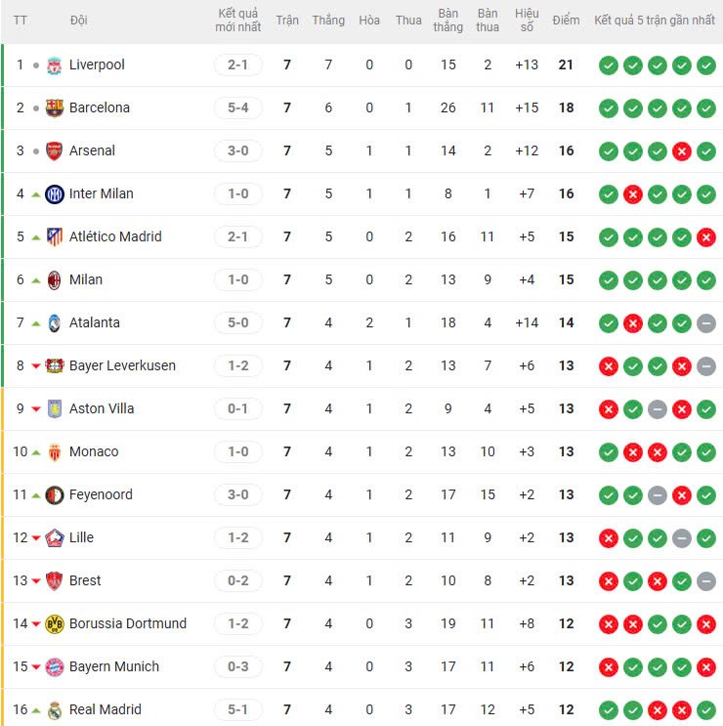The image size is (723, 726).
Task: Click the Inter Milan crest icon
Action: [x=55, y=194]
